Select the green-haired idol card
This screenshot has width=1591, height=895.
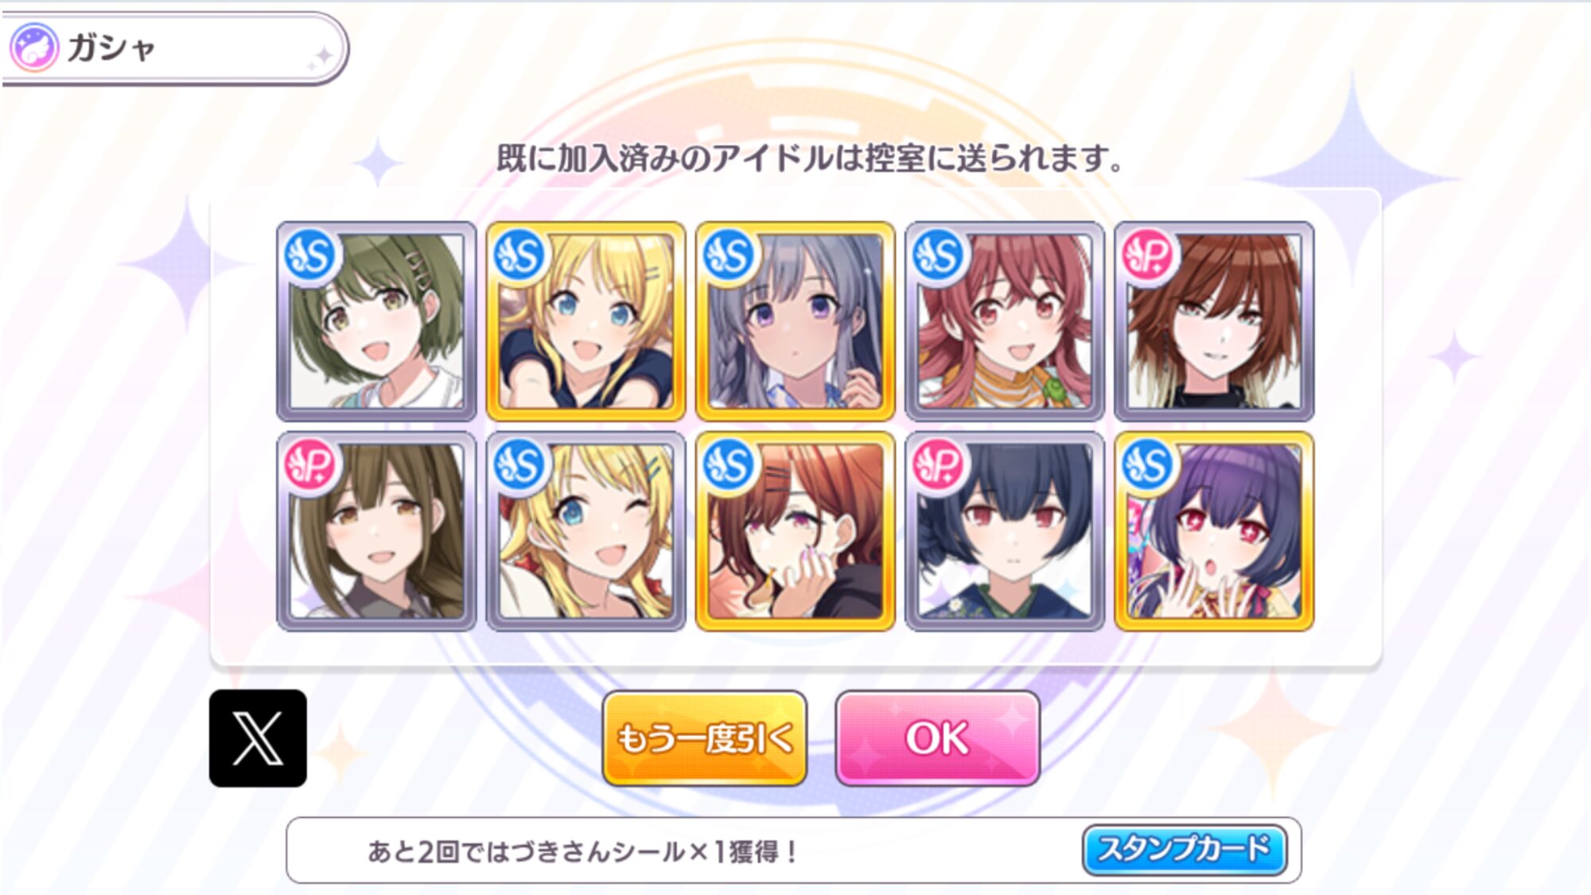click(376, 321)
